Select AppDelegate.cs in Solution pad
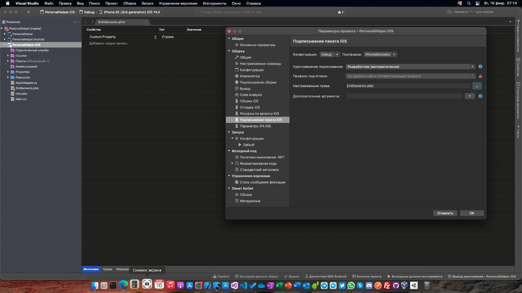522x293 pixels. (x=26, y=83)
